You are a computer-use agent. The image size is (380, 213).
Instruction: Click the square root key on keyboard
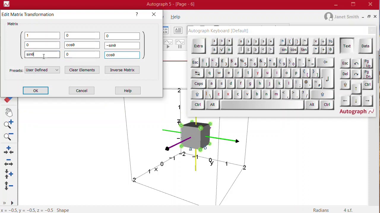pyautogui.click(x=221, y=50)
